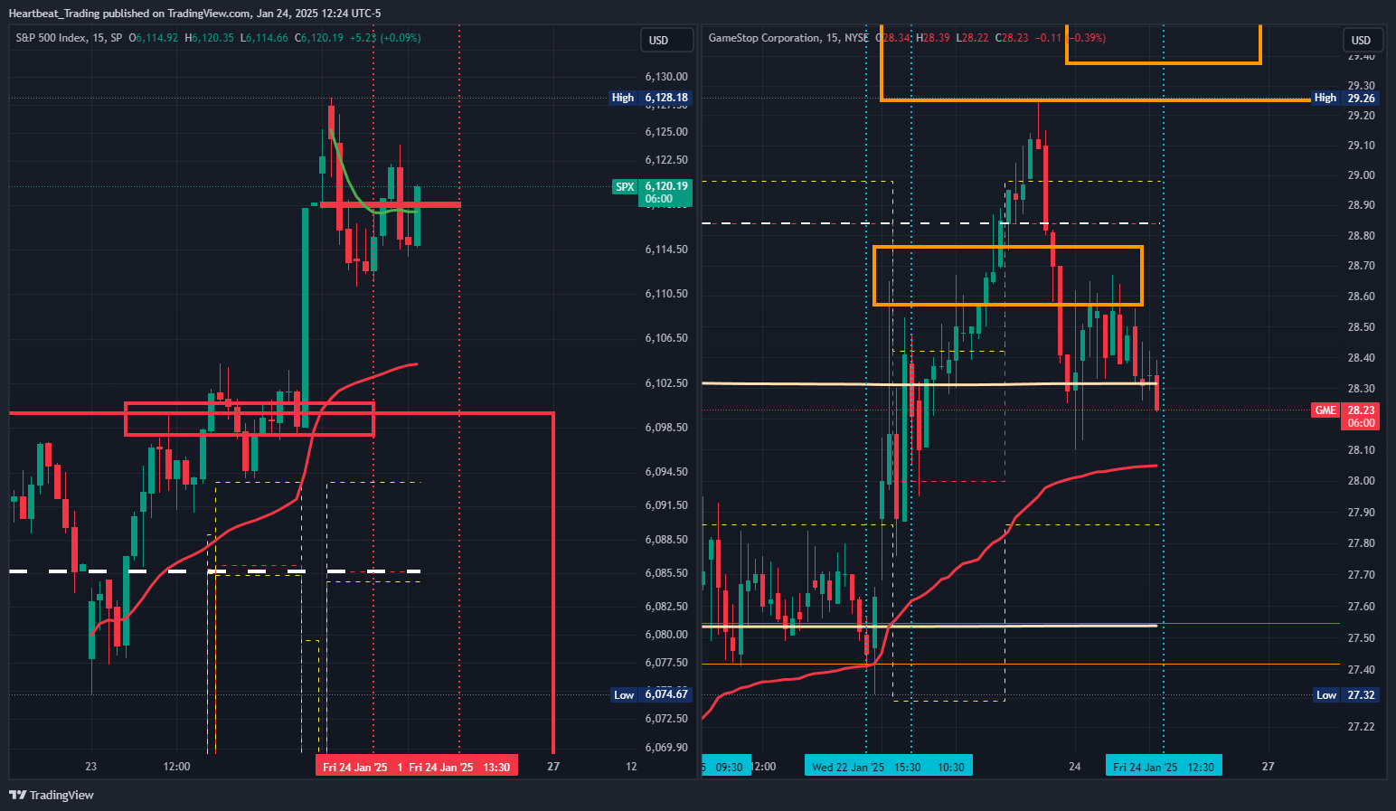Click the '27' date on GME time axis
This screenshot has width=1396, height=811.
1268,767
